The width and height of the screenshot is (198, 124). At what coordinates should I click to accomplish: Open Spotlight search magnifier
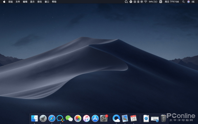(x=183, y=2)
